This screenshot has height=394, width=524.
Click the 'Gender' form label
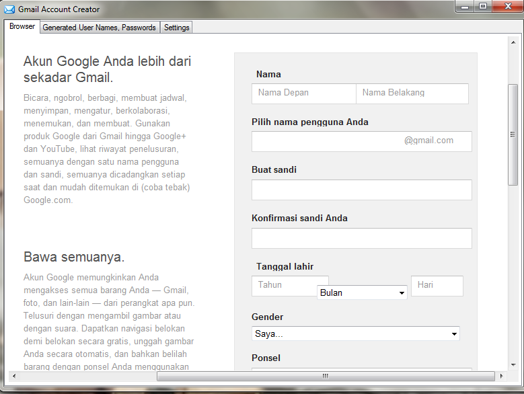(267, 317)
